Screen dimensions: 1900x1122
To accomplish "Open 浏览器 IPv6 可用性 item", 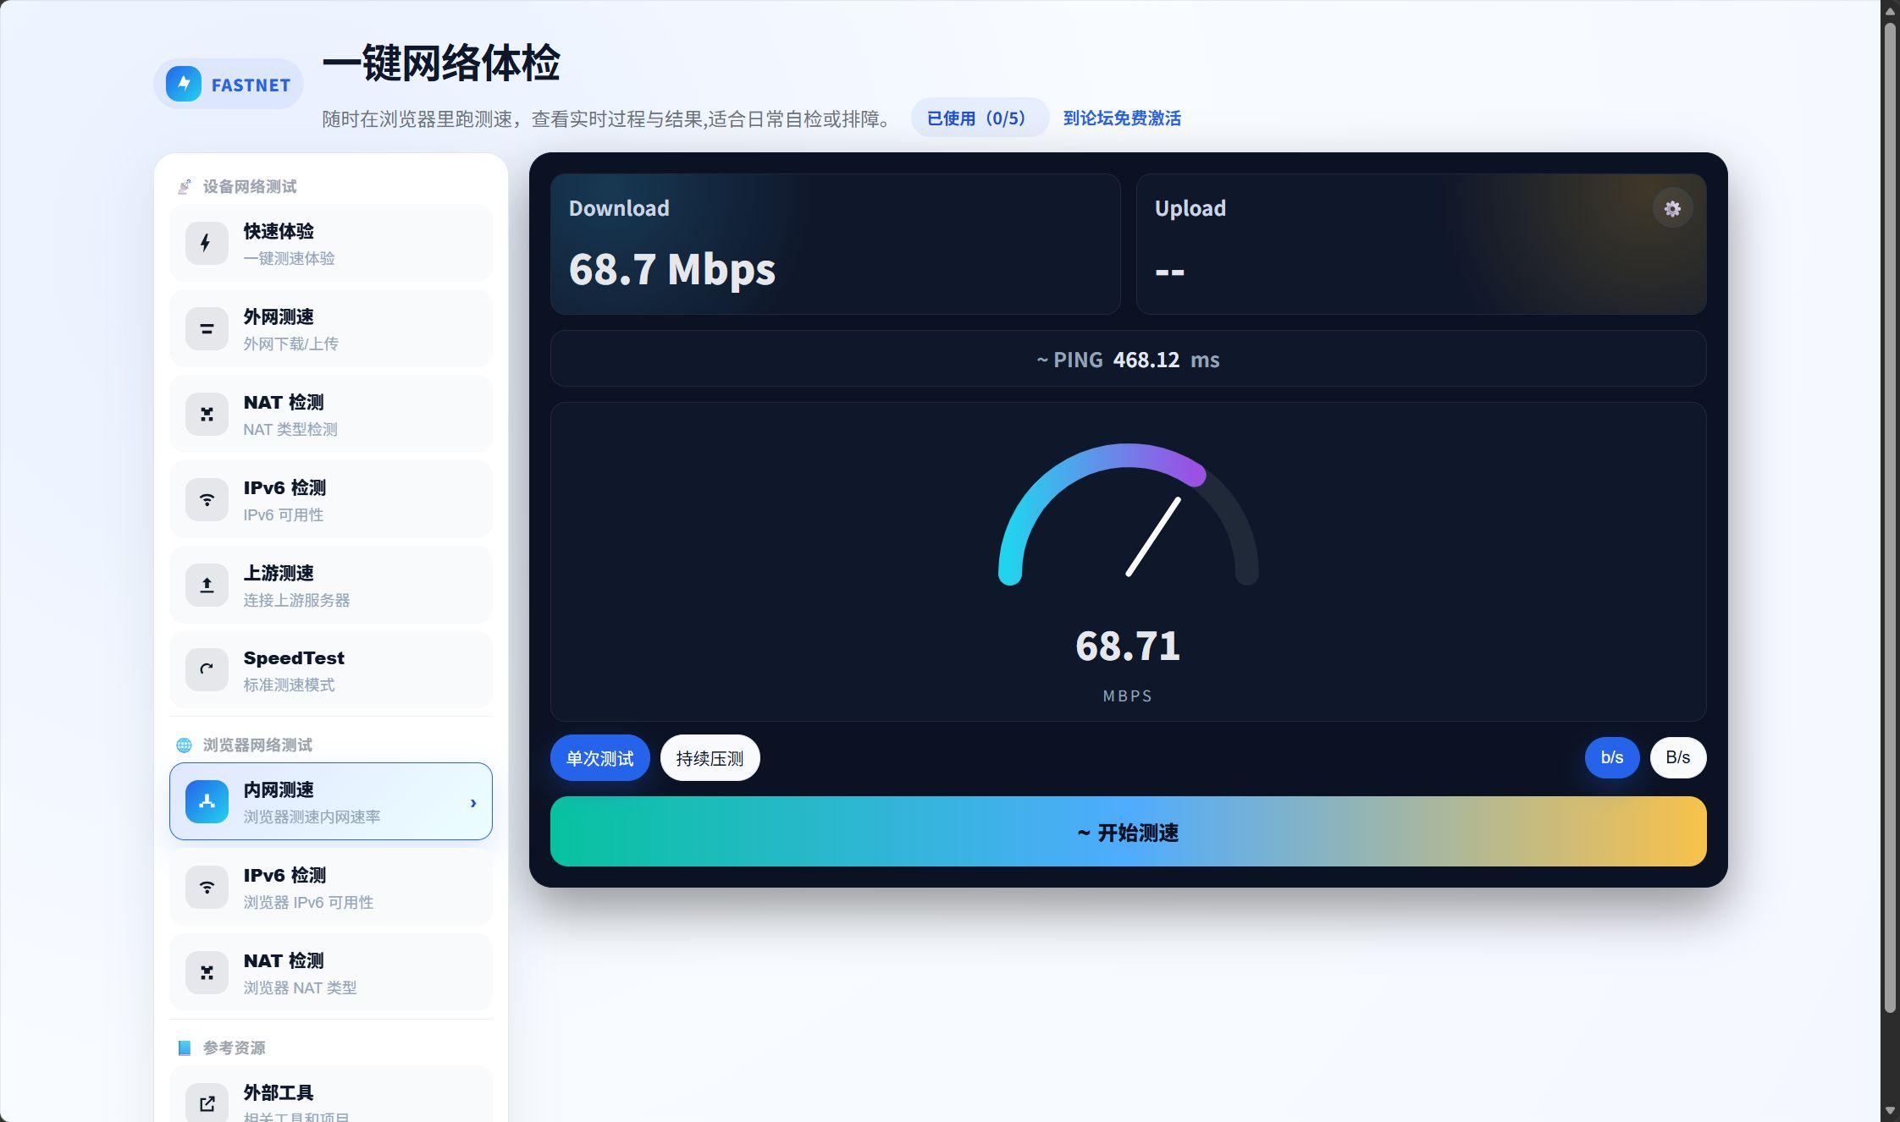I will tap(331, 888).
